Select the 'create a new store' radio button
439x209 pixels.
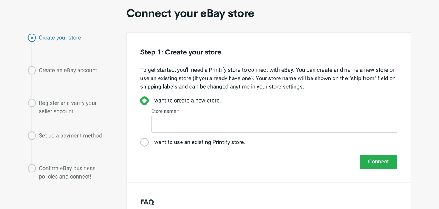click(x=144, y=101)
